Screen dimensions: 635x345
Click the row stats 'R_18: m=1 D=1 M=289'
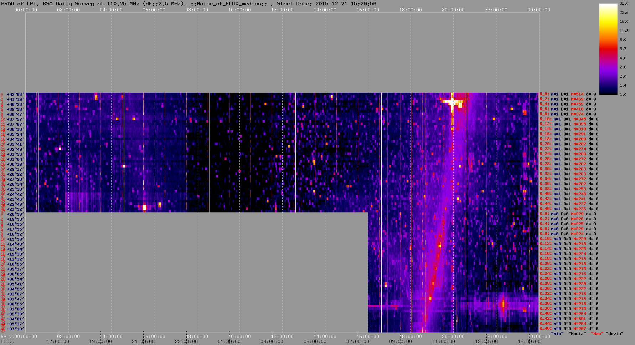click(x=563, y=139)
